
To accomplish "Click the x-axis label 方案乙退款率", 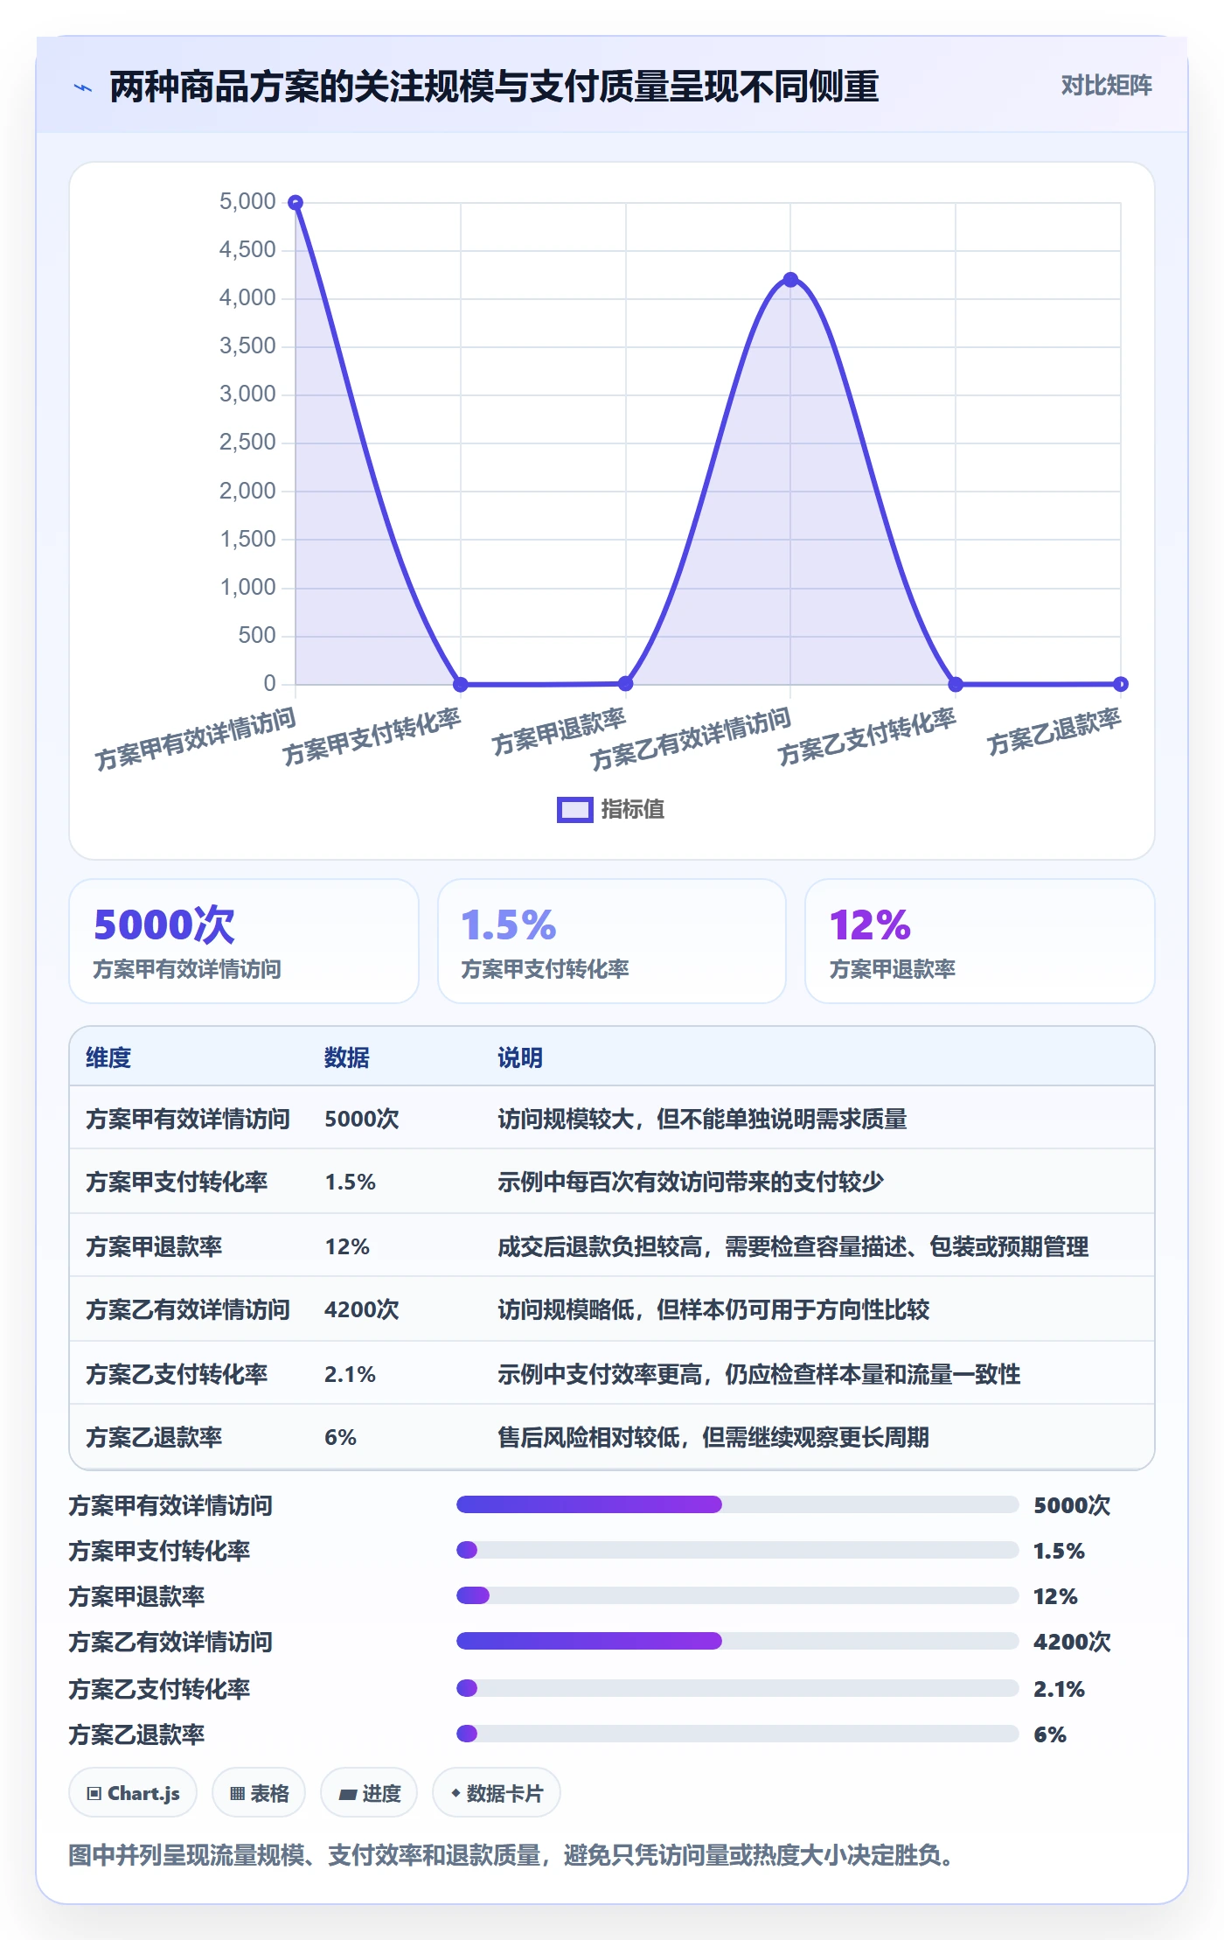I will click(1054, 731).
